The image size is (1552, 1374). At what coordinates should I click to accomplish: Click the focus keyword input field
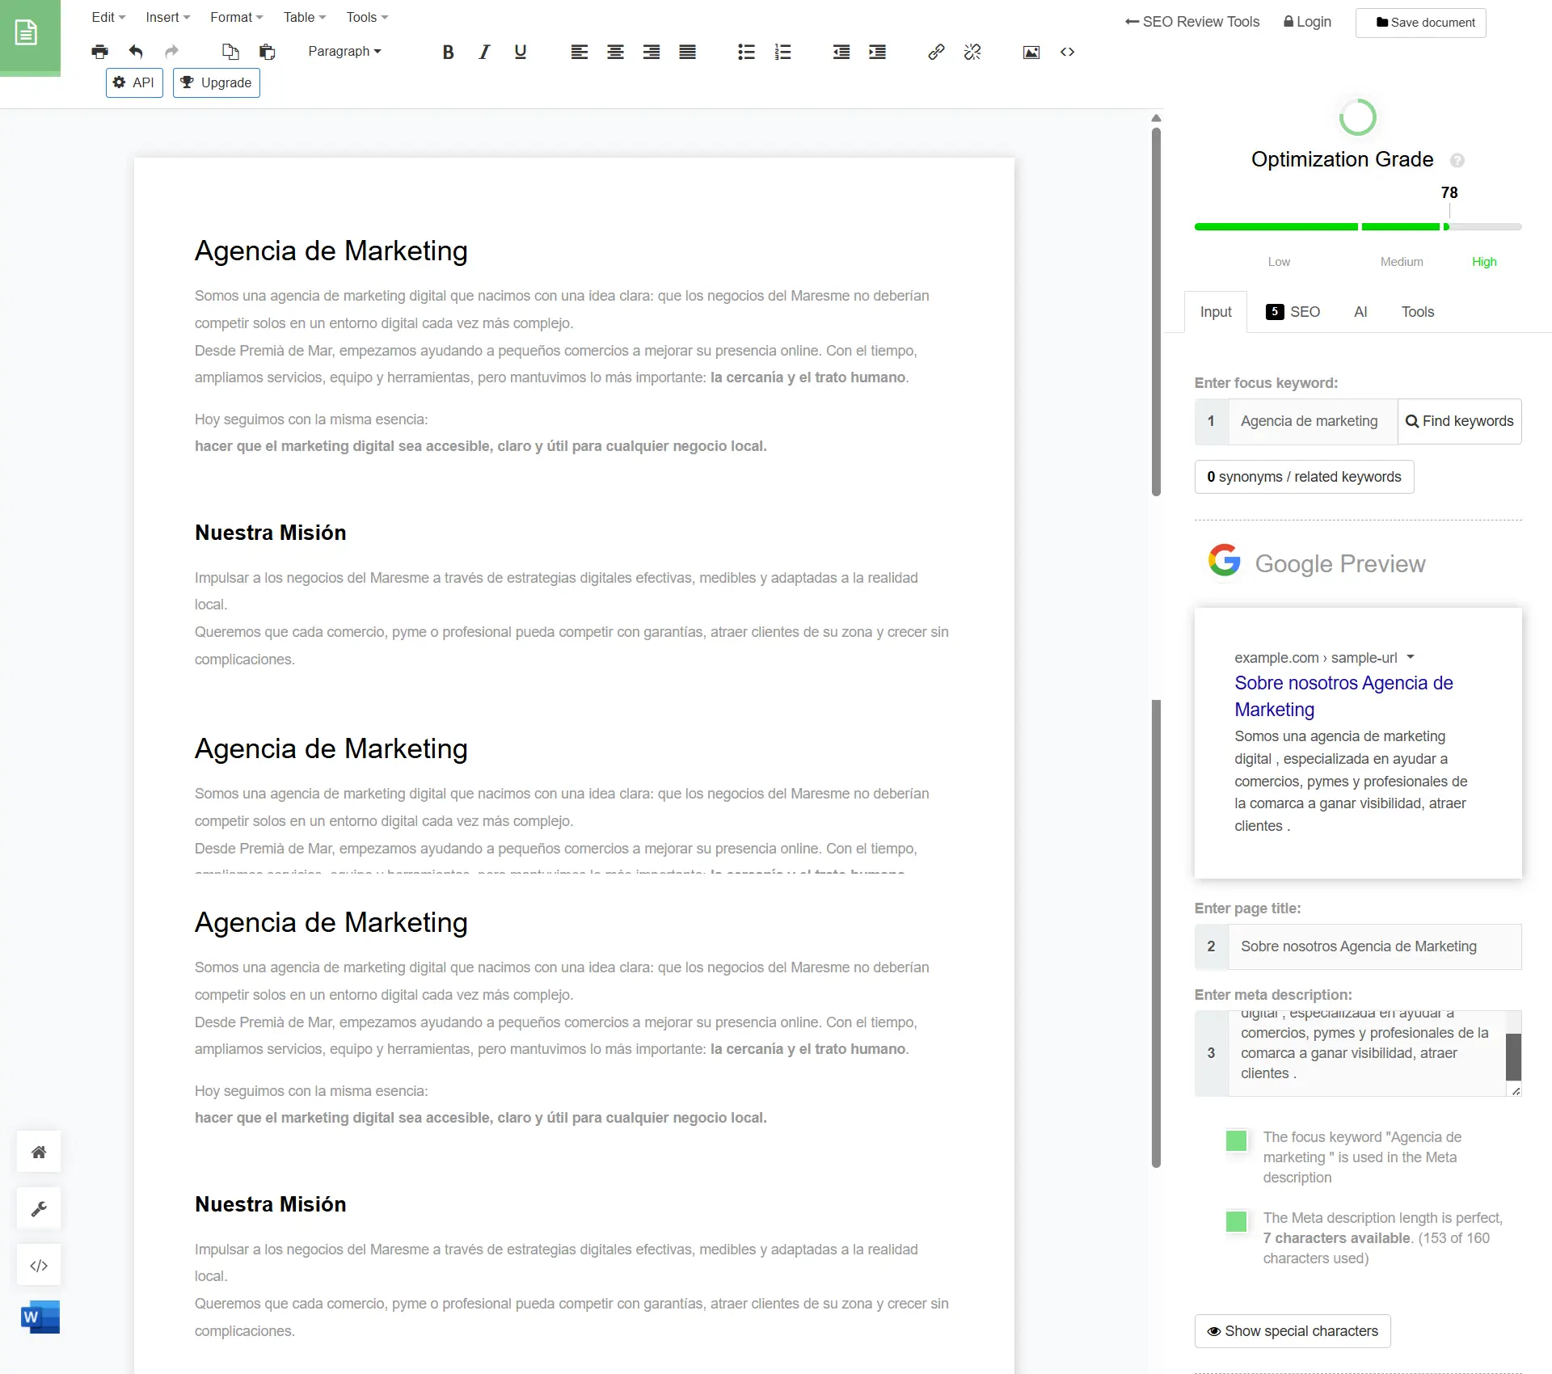(1311, 421)
